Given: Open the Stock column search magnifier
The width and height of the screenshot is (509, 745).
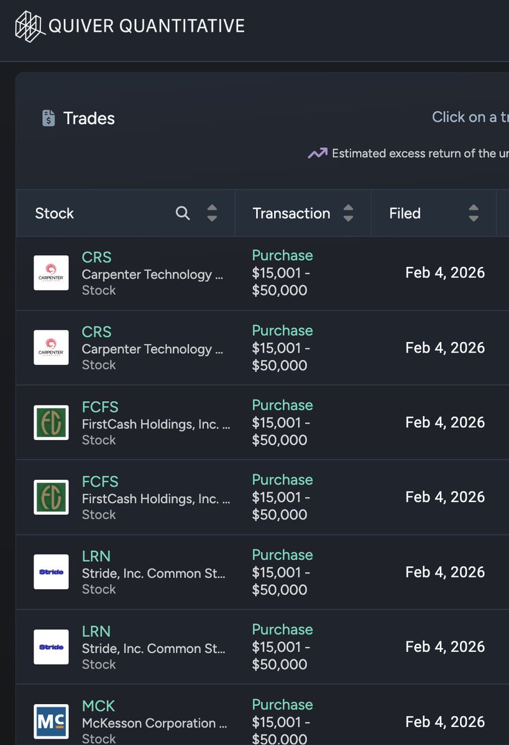Looking at the screenshot, I should [x=183, y=213].
